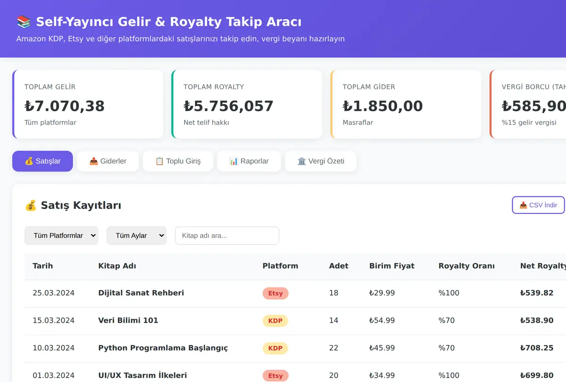Click the Adet column header

[x=339, y=266]
